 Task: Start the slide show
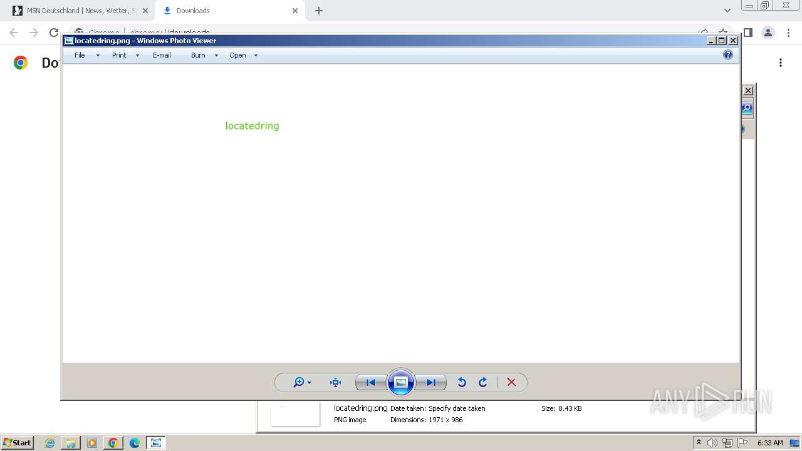coord(401,382)
